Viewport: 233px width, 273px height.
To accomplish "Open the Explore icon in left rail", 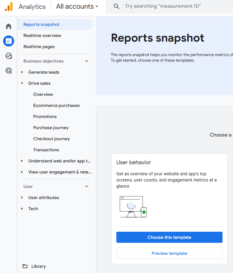I will point(9,56).
